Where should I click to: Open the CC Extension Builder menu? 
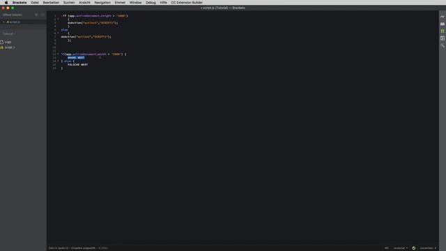pos(187,3)
